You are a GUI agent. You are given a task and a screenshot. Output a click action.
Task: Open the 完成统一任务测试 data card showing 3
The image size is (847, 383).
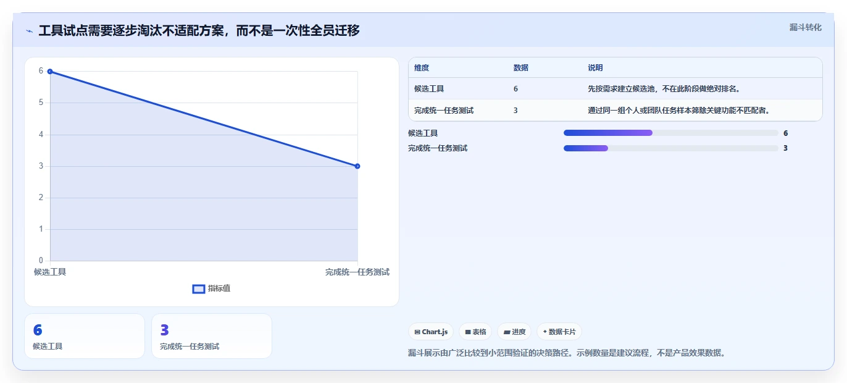(x=212, y=336)
